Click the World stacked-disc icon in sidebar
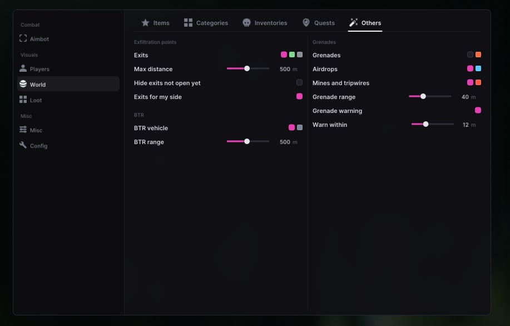This screenshot has width=510, height=326. click(x=23, y=84)
